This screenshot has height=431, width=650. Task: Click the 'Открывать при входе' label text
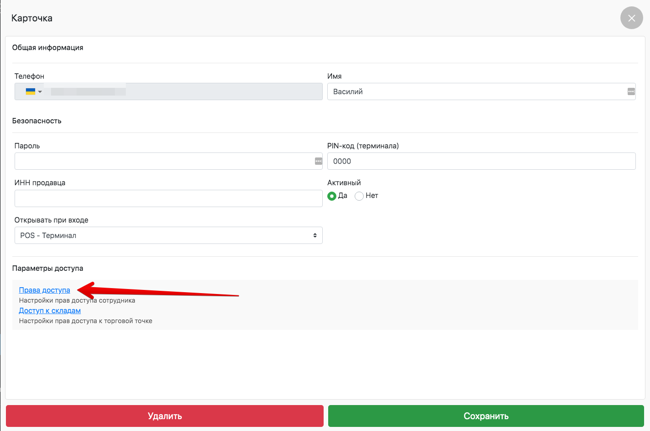pyautogui.click(x=51, y=220)
